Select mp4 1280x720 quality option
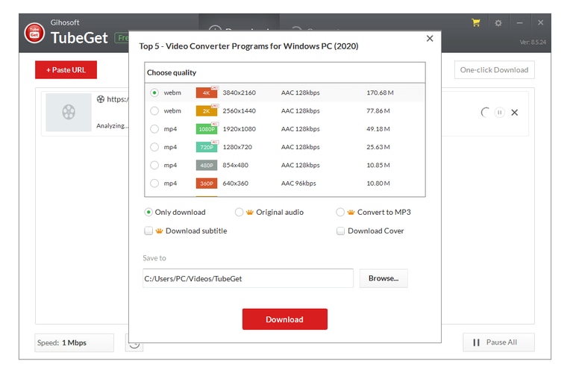The image size is (570, 373). (154, 147)
